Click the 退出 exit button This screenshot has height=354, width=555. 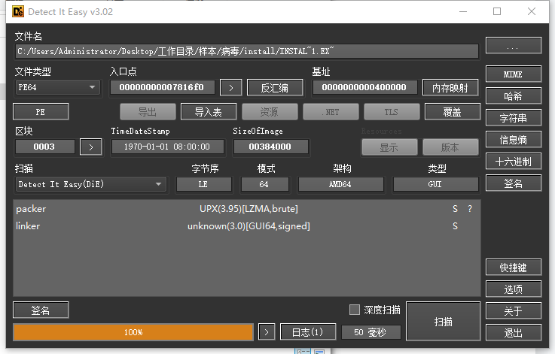click(514, 333)
